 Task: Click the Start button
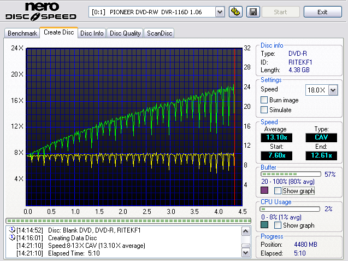[281, 11]
